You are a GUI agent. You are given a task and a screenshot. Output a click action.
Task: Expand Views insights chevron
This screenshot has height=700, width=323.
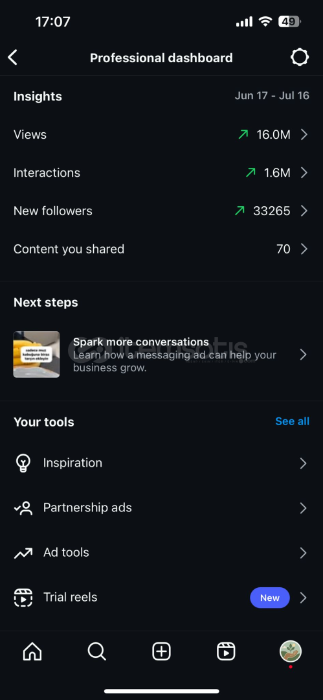(304, 134)
